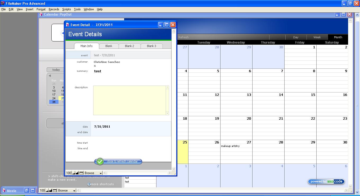Click previous month arrow in mini calendar
This screenshot has height=196, width=360.
tap(50, 76)
